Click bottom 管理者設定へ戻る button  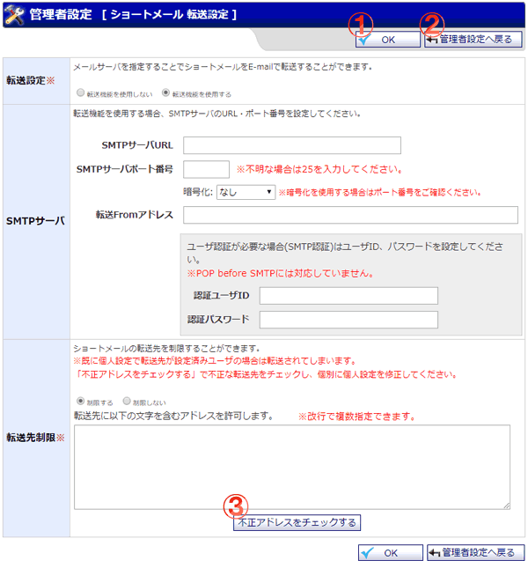[x=476, y=553]
